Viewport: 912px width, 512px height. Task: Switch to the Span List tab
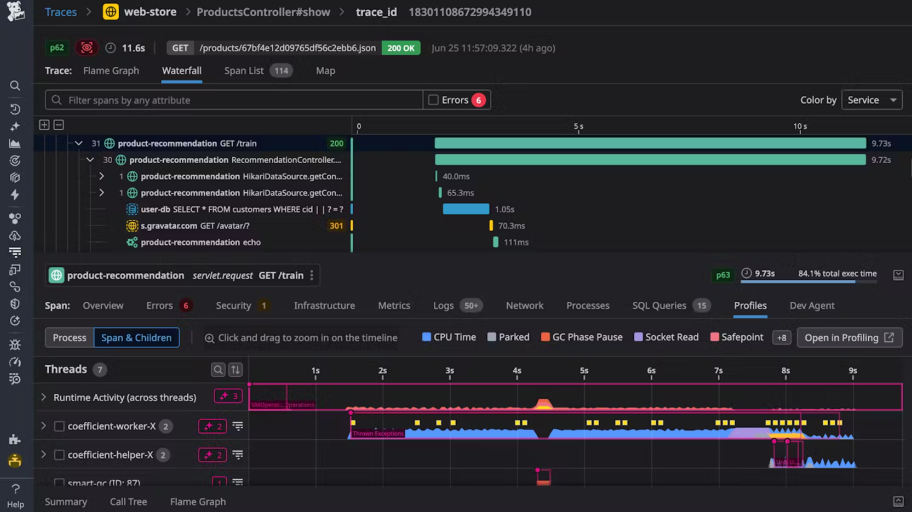[x=244, y=70]
